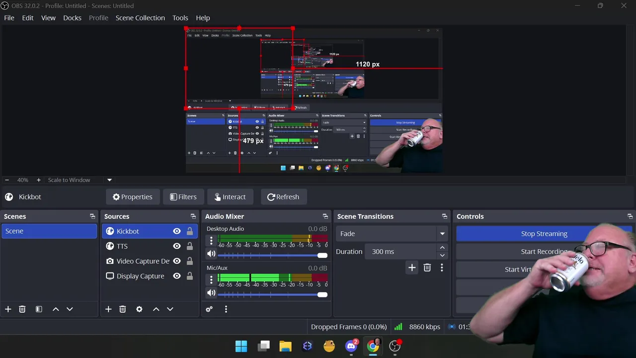Adjust Desktop Audio volume slider
Viewport: 636px width, 358px height.
273,255
